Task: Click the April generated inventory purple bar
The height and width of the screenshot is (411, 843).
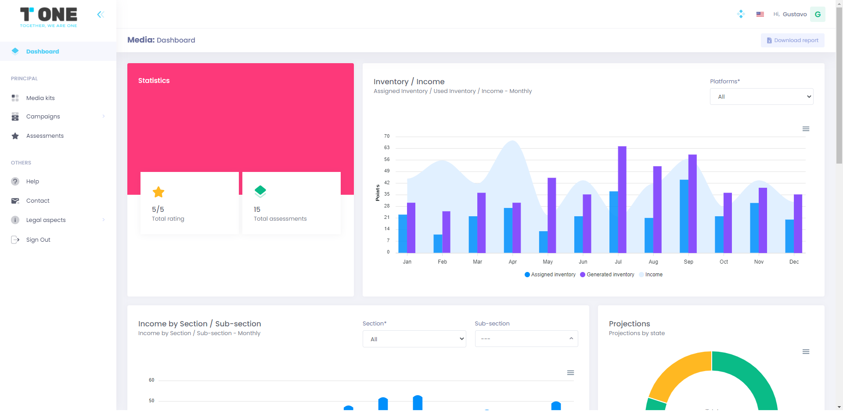Action: pyautogui.click(x=517, y=228)
